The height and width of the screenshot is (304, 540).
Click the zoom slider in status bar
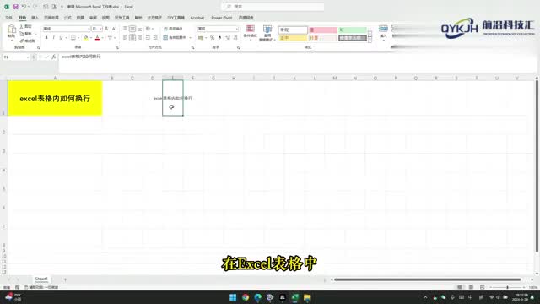tap(507, 287)
